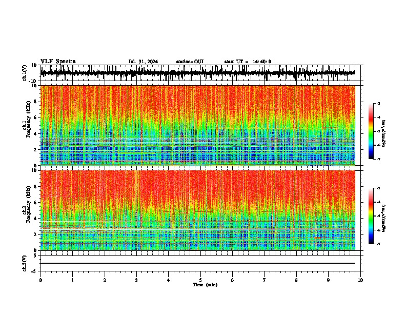Click the ch.1 color bar log(PSD) units label
406x314 pixels.
384,133
